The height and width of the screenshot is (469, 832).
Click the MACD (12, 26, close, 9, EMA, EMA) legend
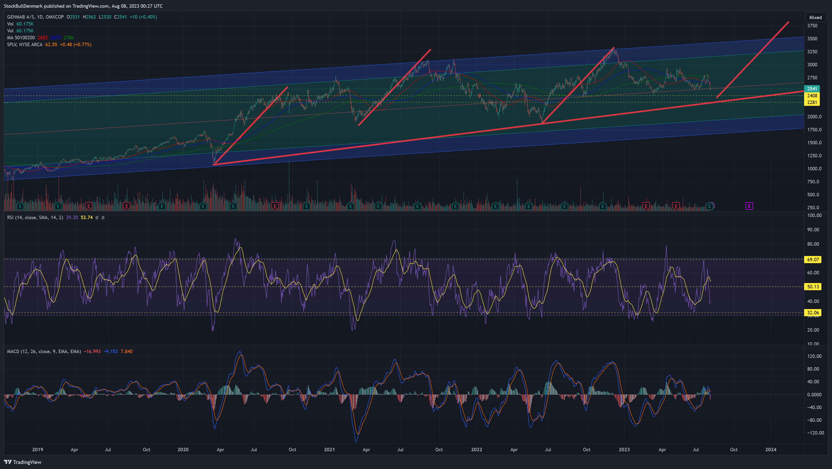pos(44,351)
